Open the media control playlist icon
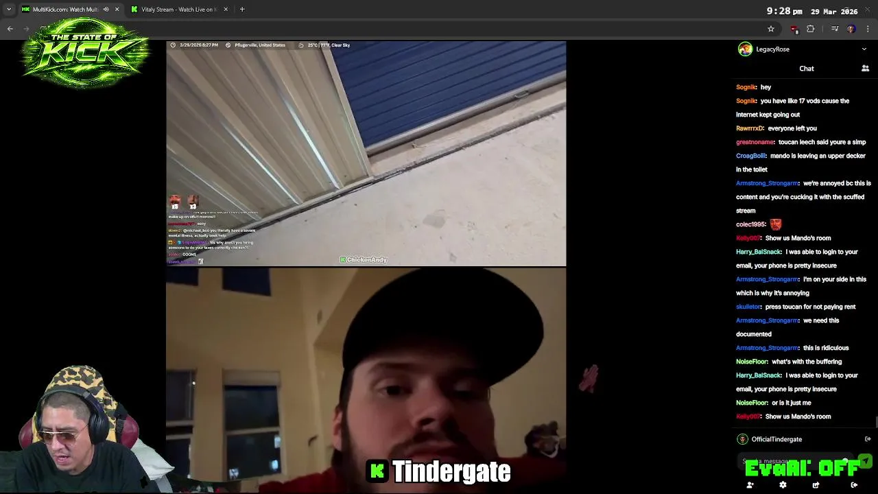 click(835, 29)
